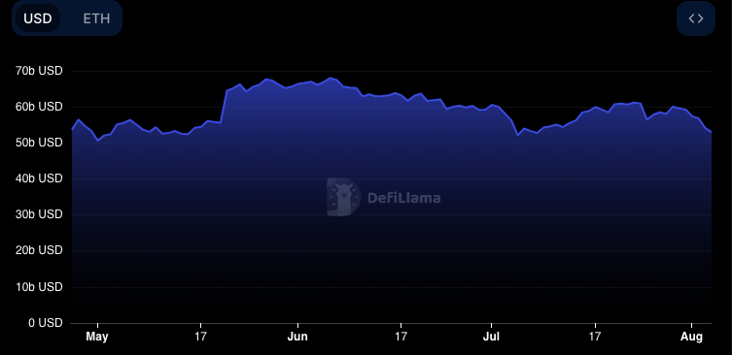732x355 pixels.
Task: Click the 10b USD axis label
Action: 39,287
